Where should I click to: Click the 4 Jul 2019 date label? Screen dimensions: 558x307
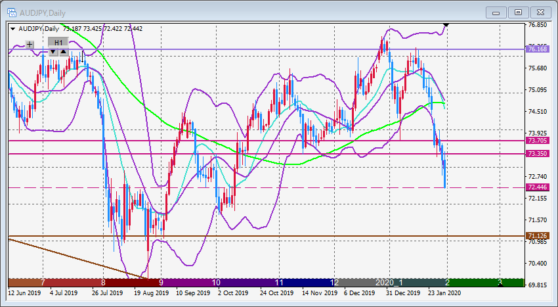(64, 293)
